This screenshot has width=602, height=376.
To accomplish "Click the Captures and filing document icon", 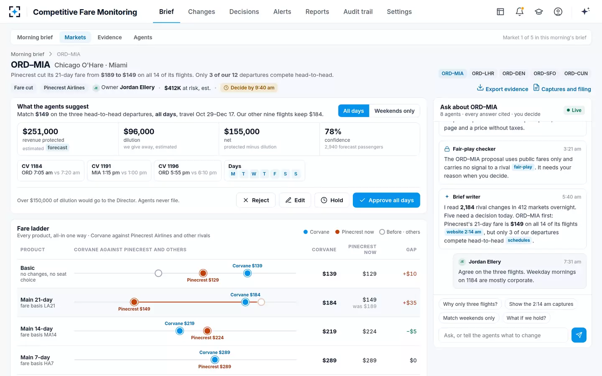I will point(536,88).
